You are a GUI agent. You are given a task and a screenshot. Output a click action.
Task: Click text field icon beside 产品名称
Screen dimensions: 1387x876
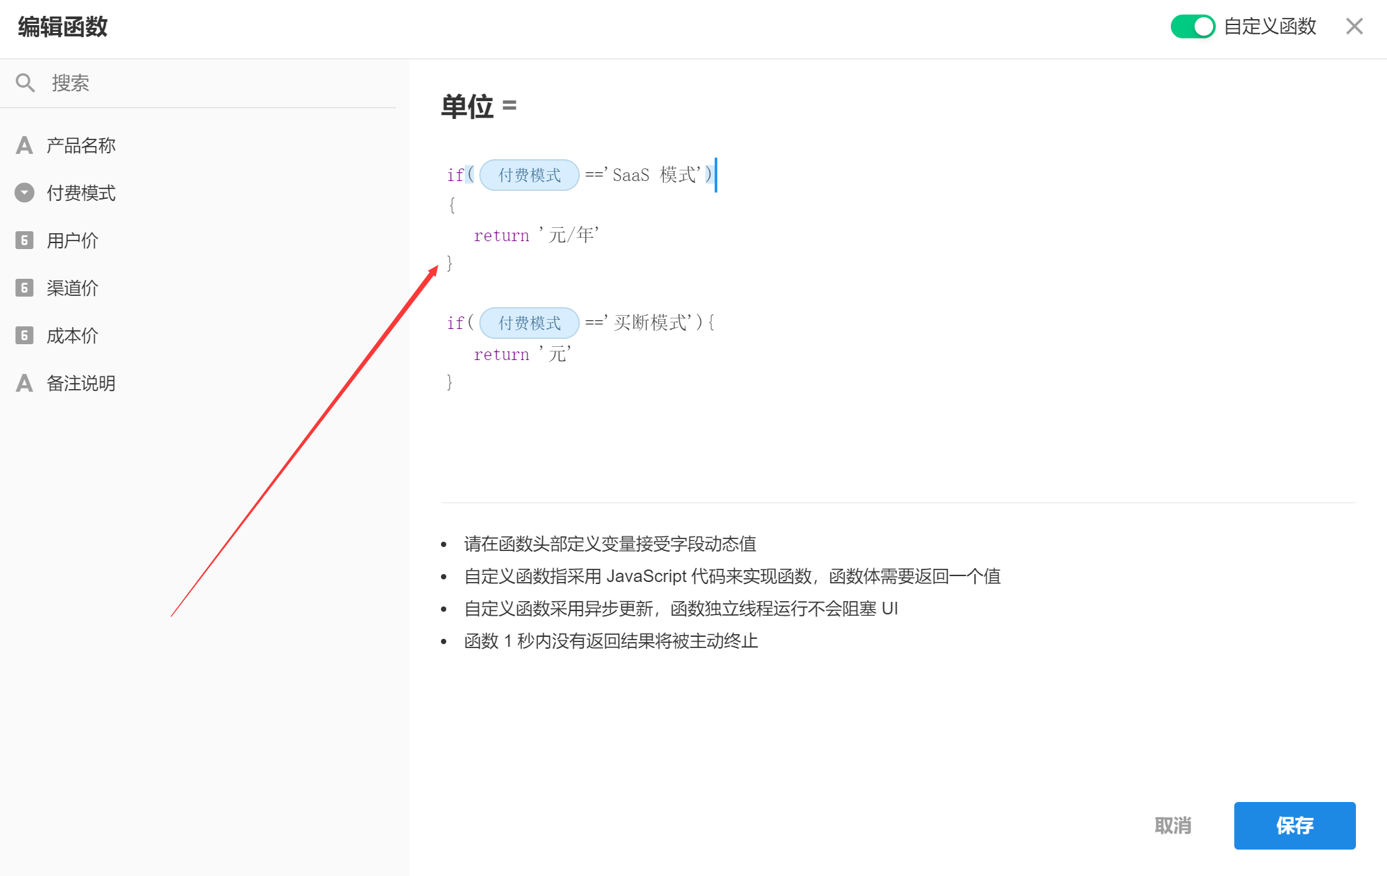point(24,145)
